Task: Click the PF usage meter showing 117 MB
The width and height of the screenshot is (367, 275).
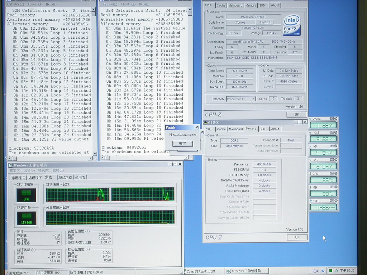Action: [27, 218]
